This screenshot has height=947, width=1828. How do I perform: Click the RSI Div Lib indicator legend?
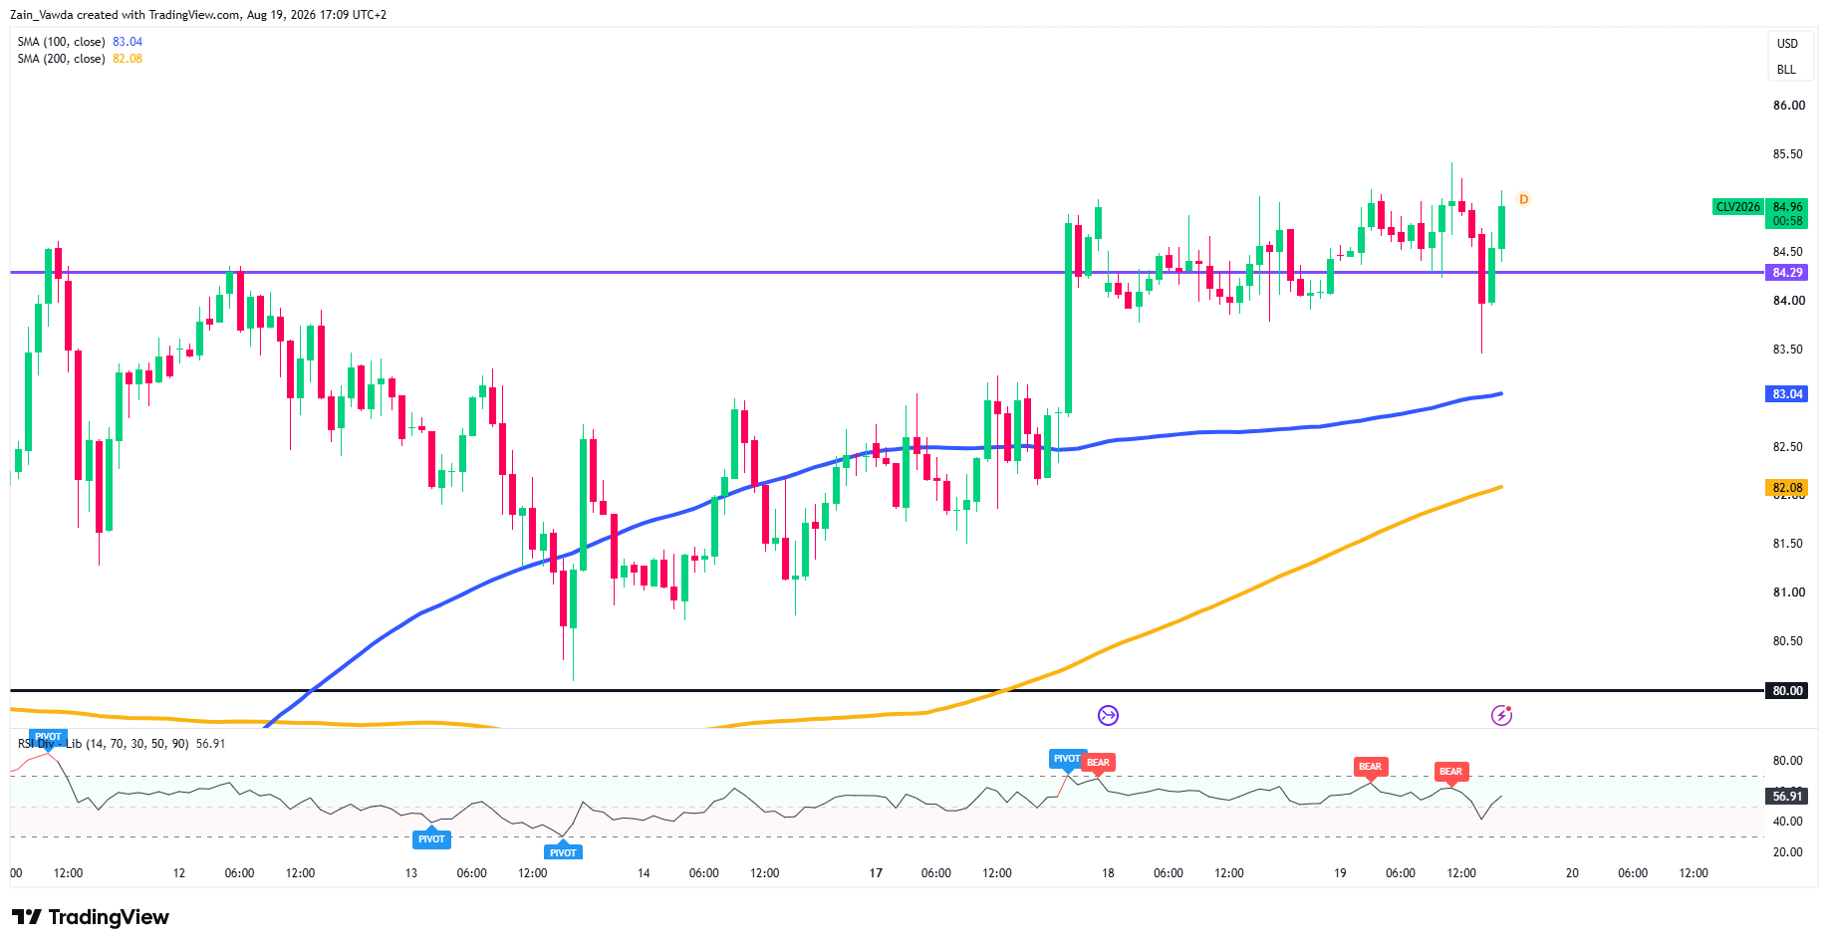point(104,744)
